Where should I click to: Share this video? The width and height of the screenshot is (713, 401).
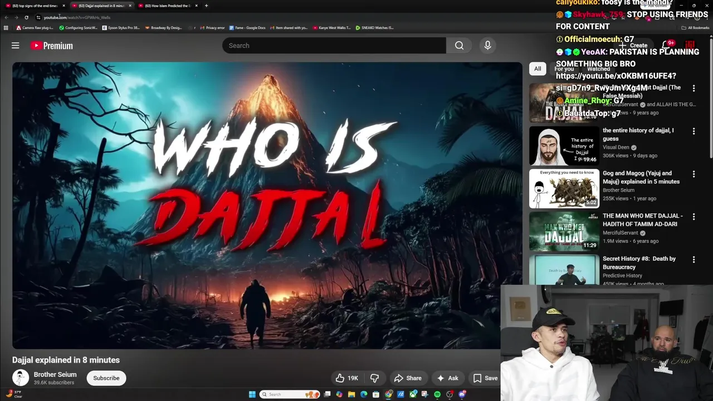(408, 378)
